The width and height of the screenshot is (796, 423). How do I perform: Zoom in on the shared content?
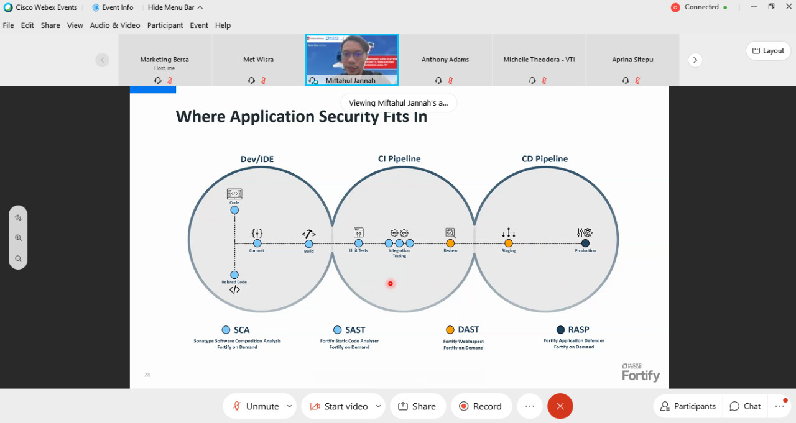18,238
